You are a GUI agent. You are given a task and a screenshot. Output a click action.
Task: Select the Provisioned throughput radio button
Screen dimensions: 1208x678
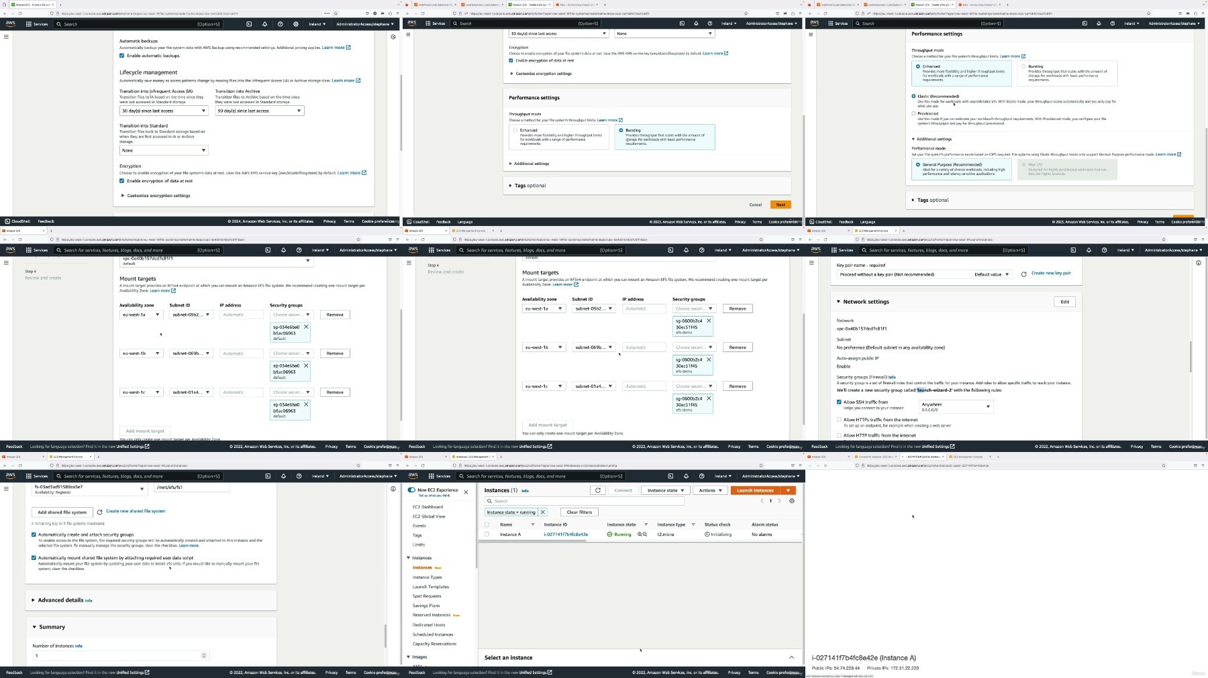pyautogui.click(x=913, y=113)
